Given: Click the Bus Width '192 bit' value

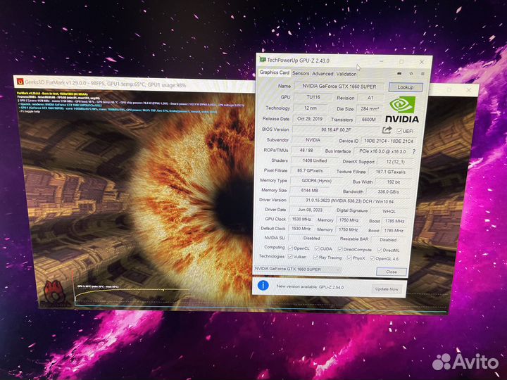Looking at the screenshot, I should click(393, 182).
